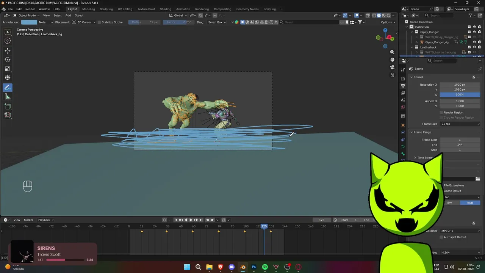The height and width of the screenshot is (273, 485).
Task: Open the View Layer properties tab
Action: tap(403, 93)
